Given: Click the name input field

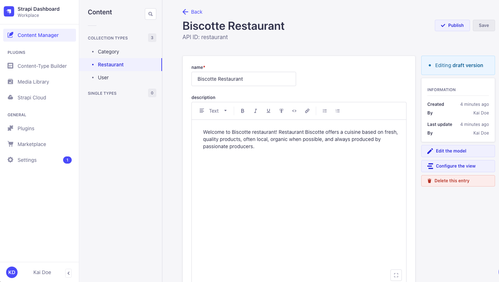Looking at the screenshot, I should tap(243, 79).
